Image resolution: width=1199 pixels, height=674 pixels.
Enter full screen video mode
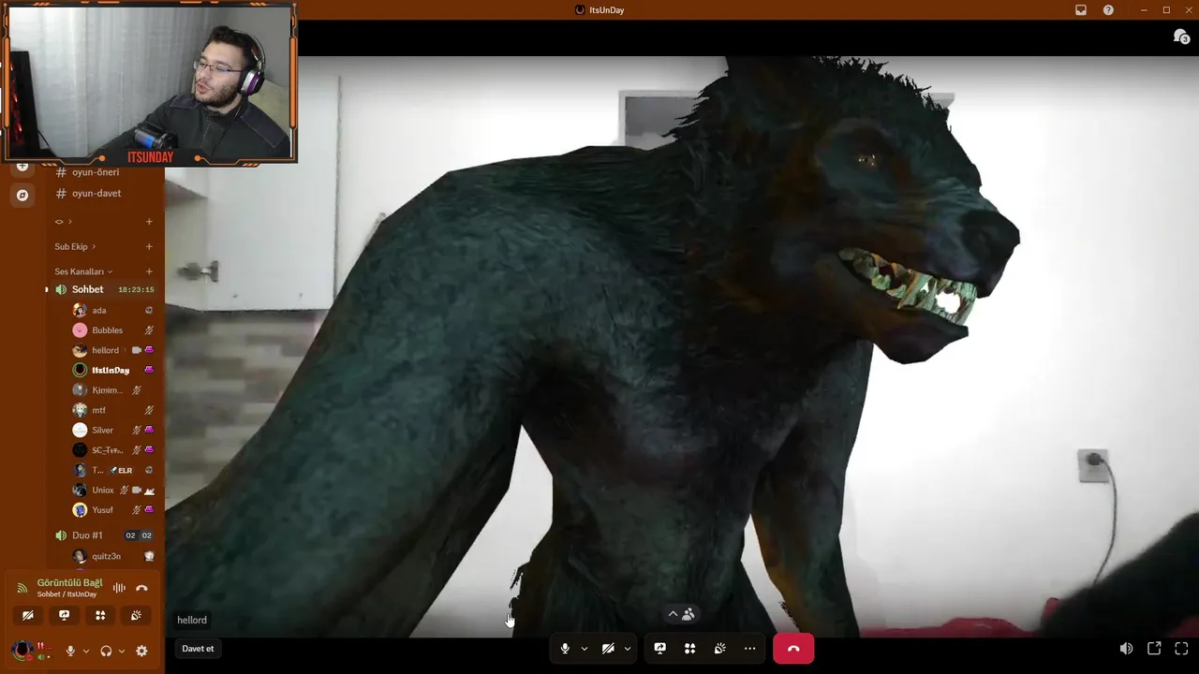tap(1181, 649)
